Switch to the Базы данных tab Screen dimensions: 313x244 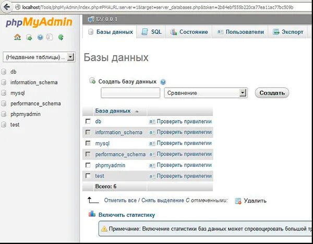click(x=110, y=32)
